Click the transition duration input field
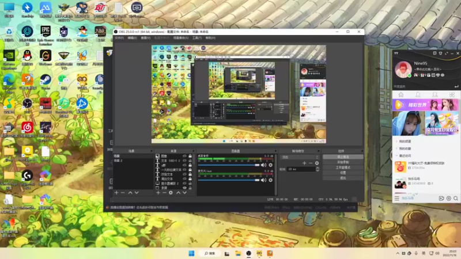Viewport: 461px width, 259px height. [301, 169]
